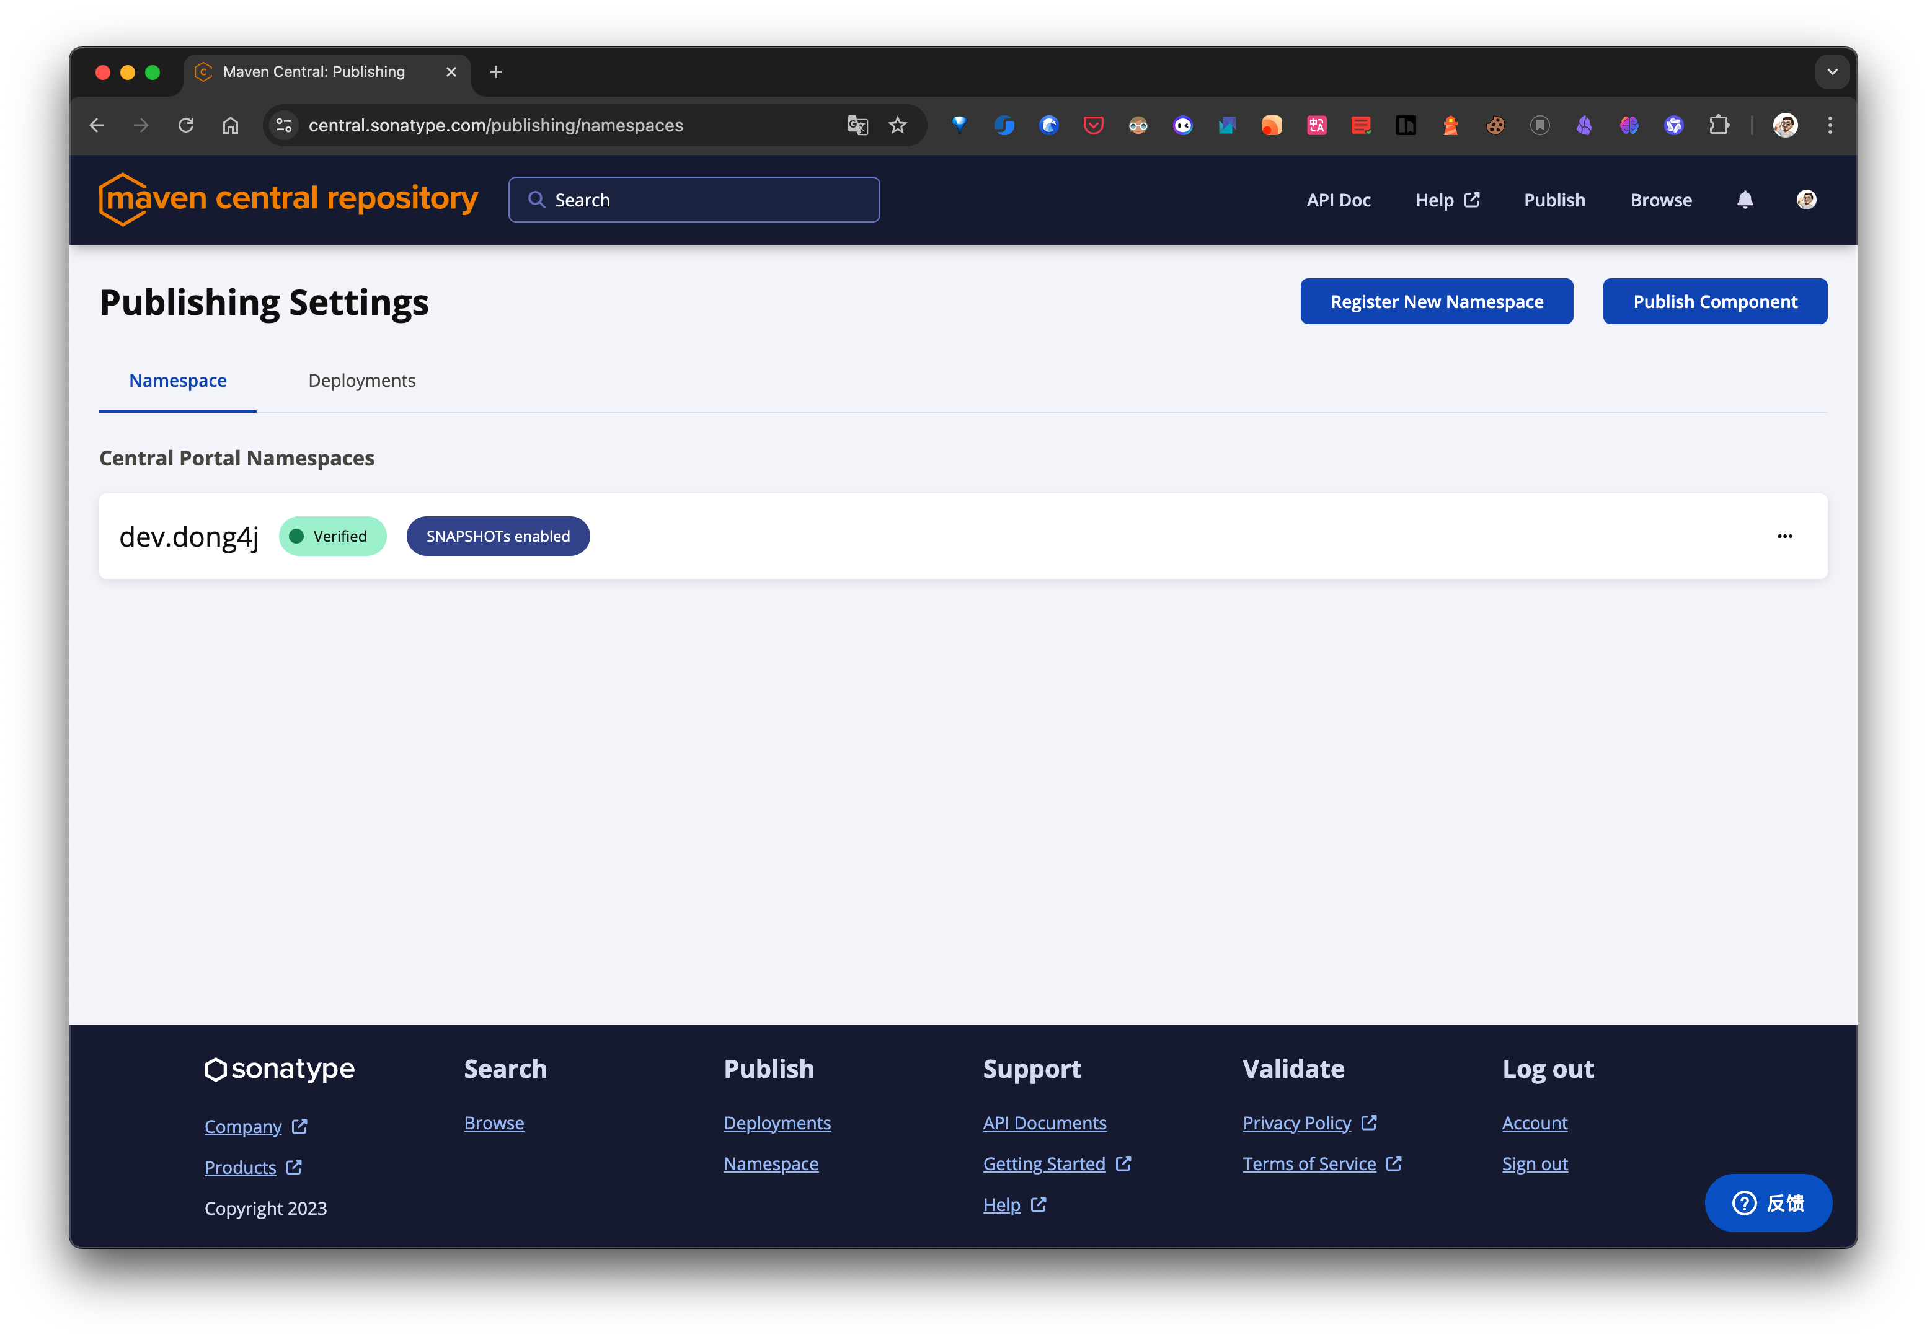
Task: Open the Pocket extension
Action: point(1092,125)
